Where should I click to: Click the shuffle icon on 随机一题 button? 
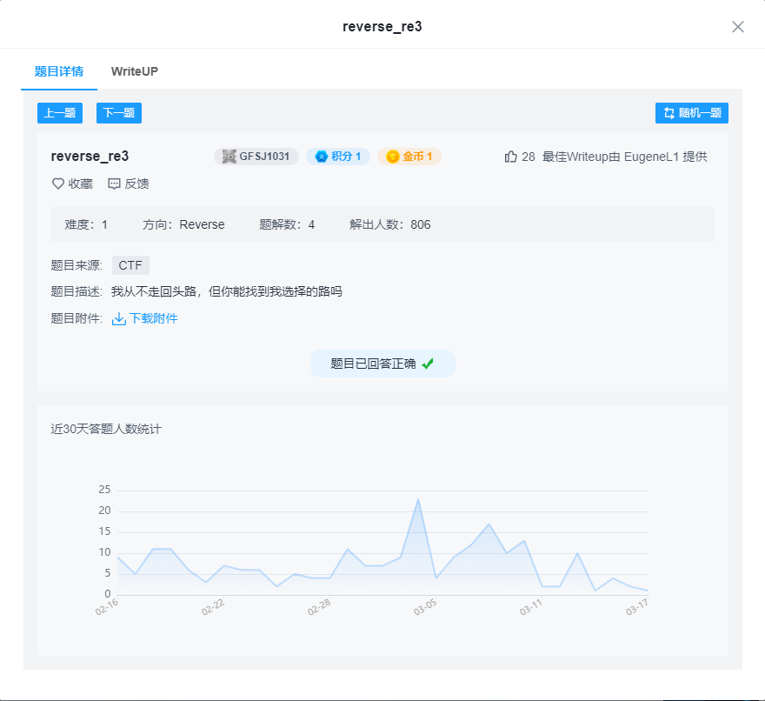669,112
